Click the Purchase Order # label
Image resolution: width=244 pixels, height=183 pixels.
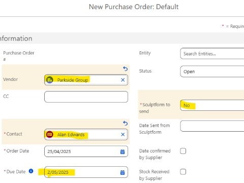coord(19,56)
